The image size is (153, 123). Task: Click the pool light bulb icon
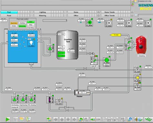[x=31, y=43]
